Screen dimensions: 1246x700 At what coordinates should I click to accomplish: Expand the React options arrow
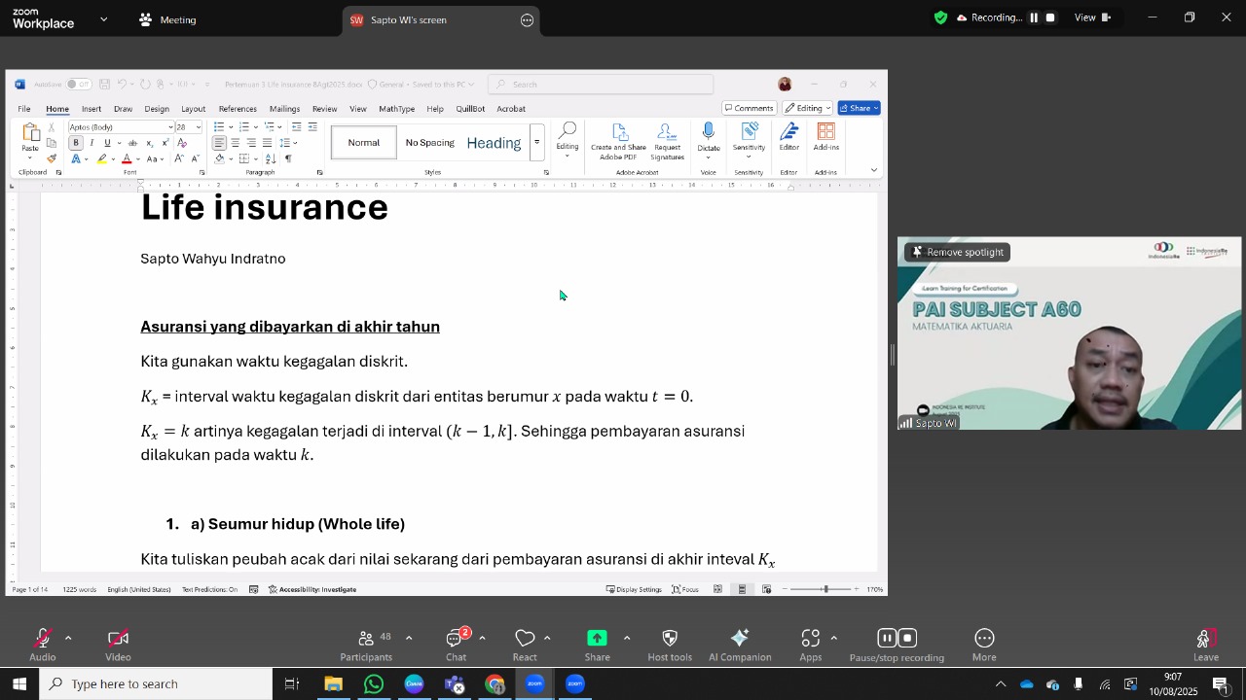[547, 638]
